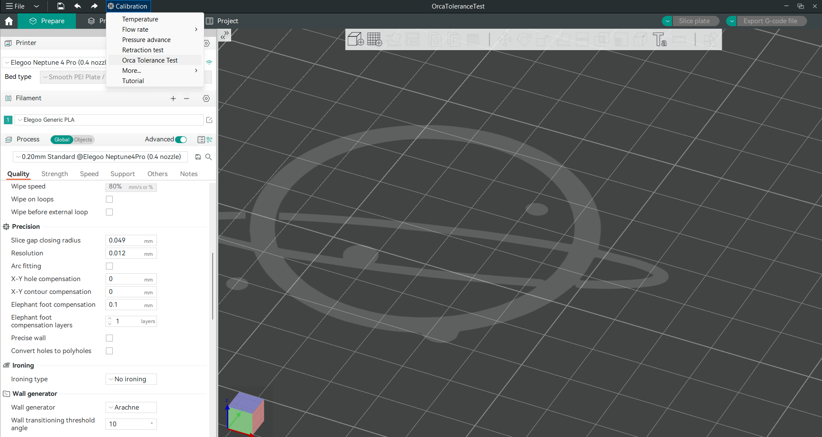This screenshot has width=822, height=437.
Task: Open the Tutorial menu entry
Action: point(155,81)
